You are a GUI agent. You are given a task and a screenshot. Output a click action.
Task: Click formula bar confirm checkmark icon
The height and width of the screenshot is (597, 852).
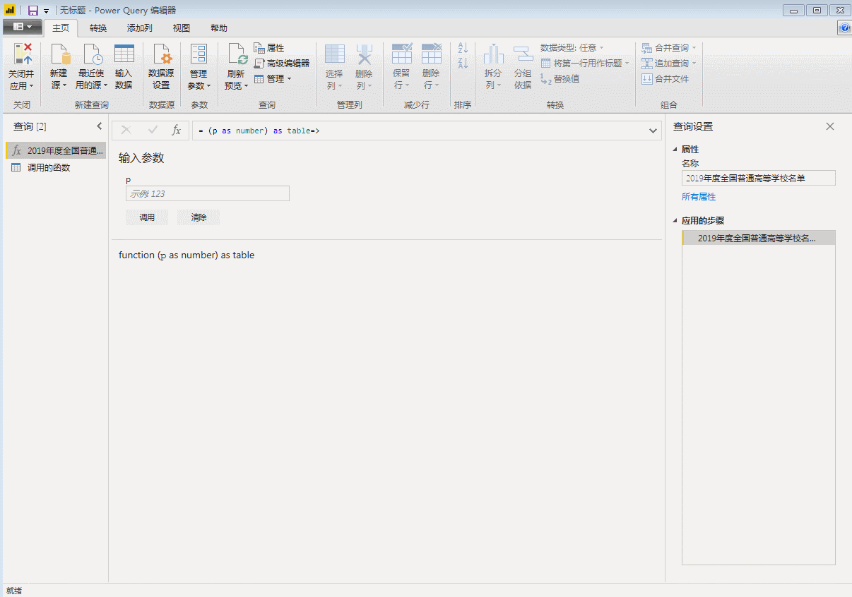point(152,130)
